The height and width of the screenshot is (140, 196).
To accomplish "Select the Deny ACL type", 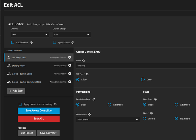I will (143, 79).
